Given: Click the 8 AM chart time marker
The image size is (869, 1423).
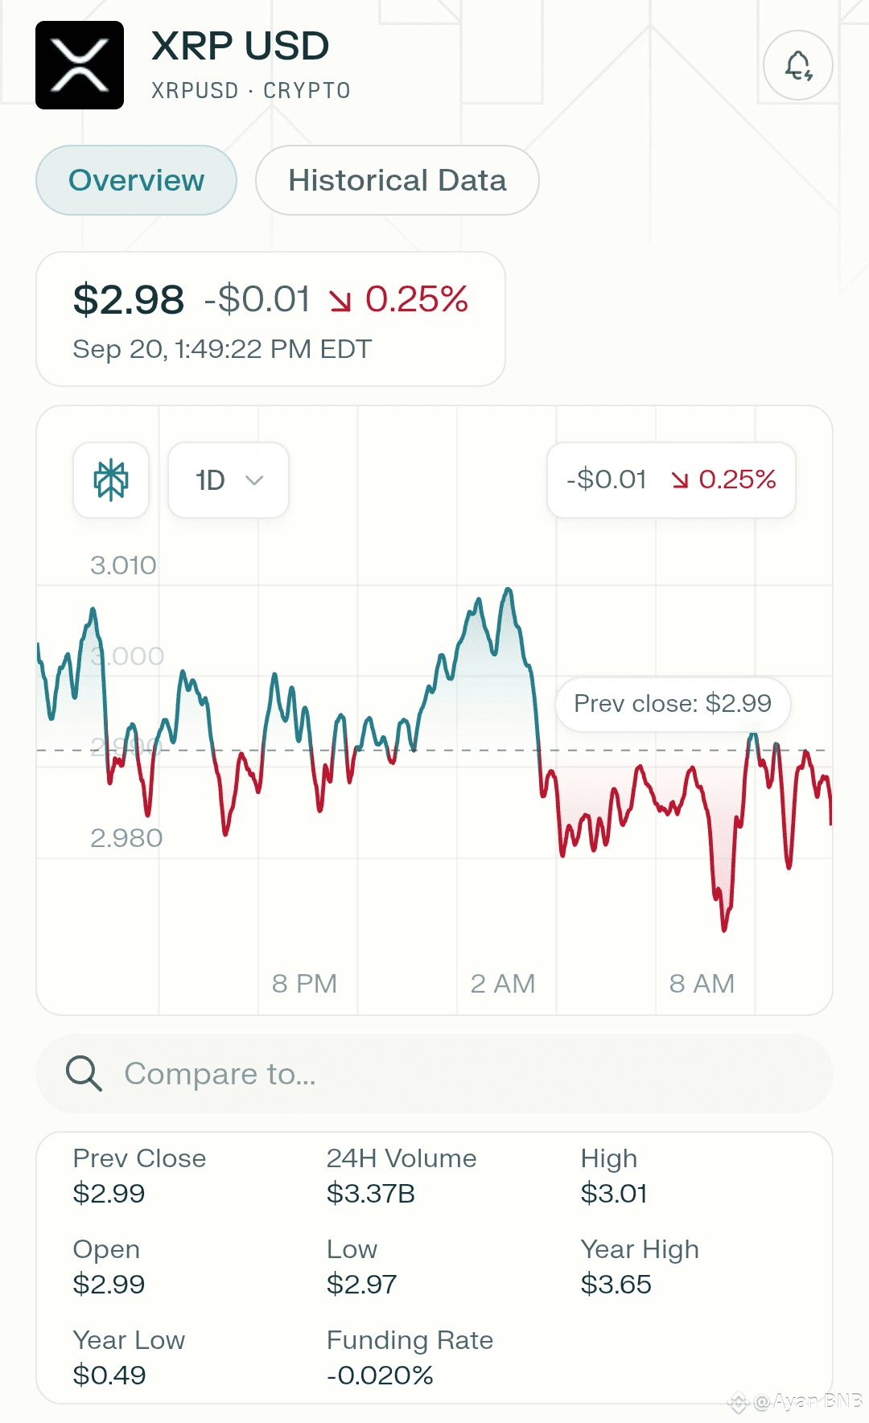Looking at the screenshot, I should point(702,983).
